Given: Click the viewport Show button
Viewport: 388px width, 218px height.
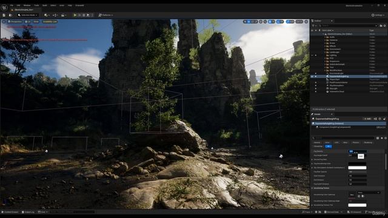Looking at the screenshot, I should coord(36,22).
